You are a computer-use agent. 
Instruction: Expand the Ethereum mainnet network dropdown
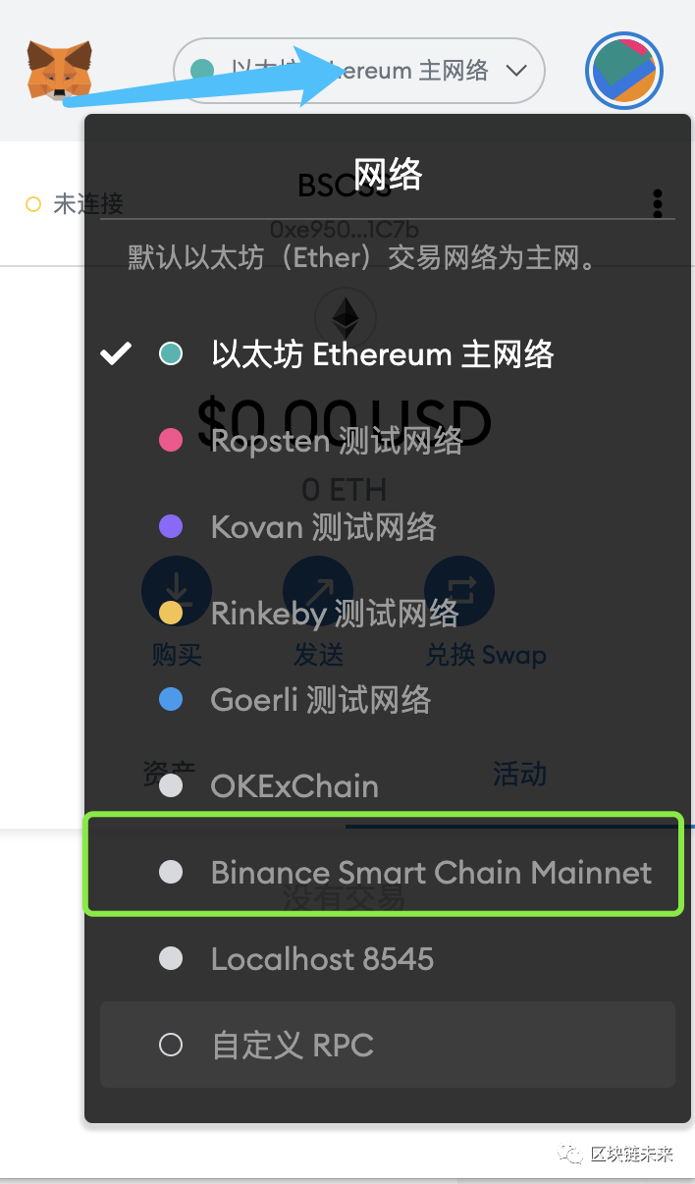click(358, 71)
